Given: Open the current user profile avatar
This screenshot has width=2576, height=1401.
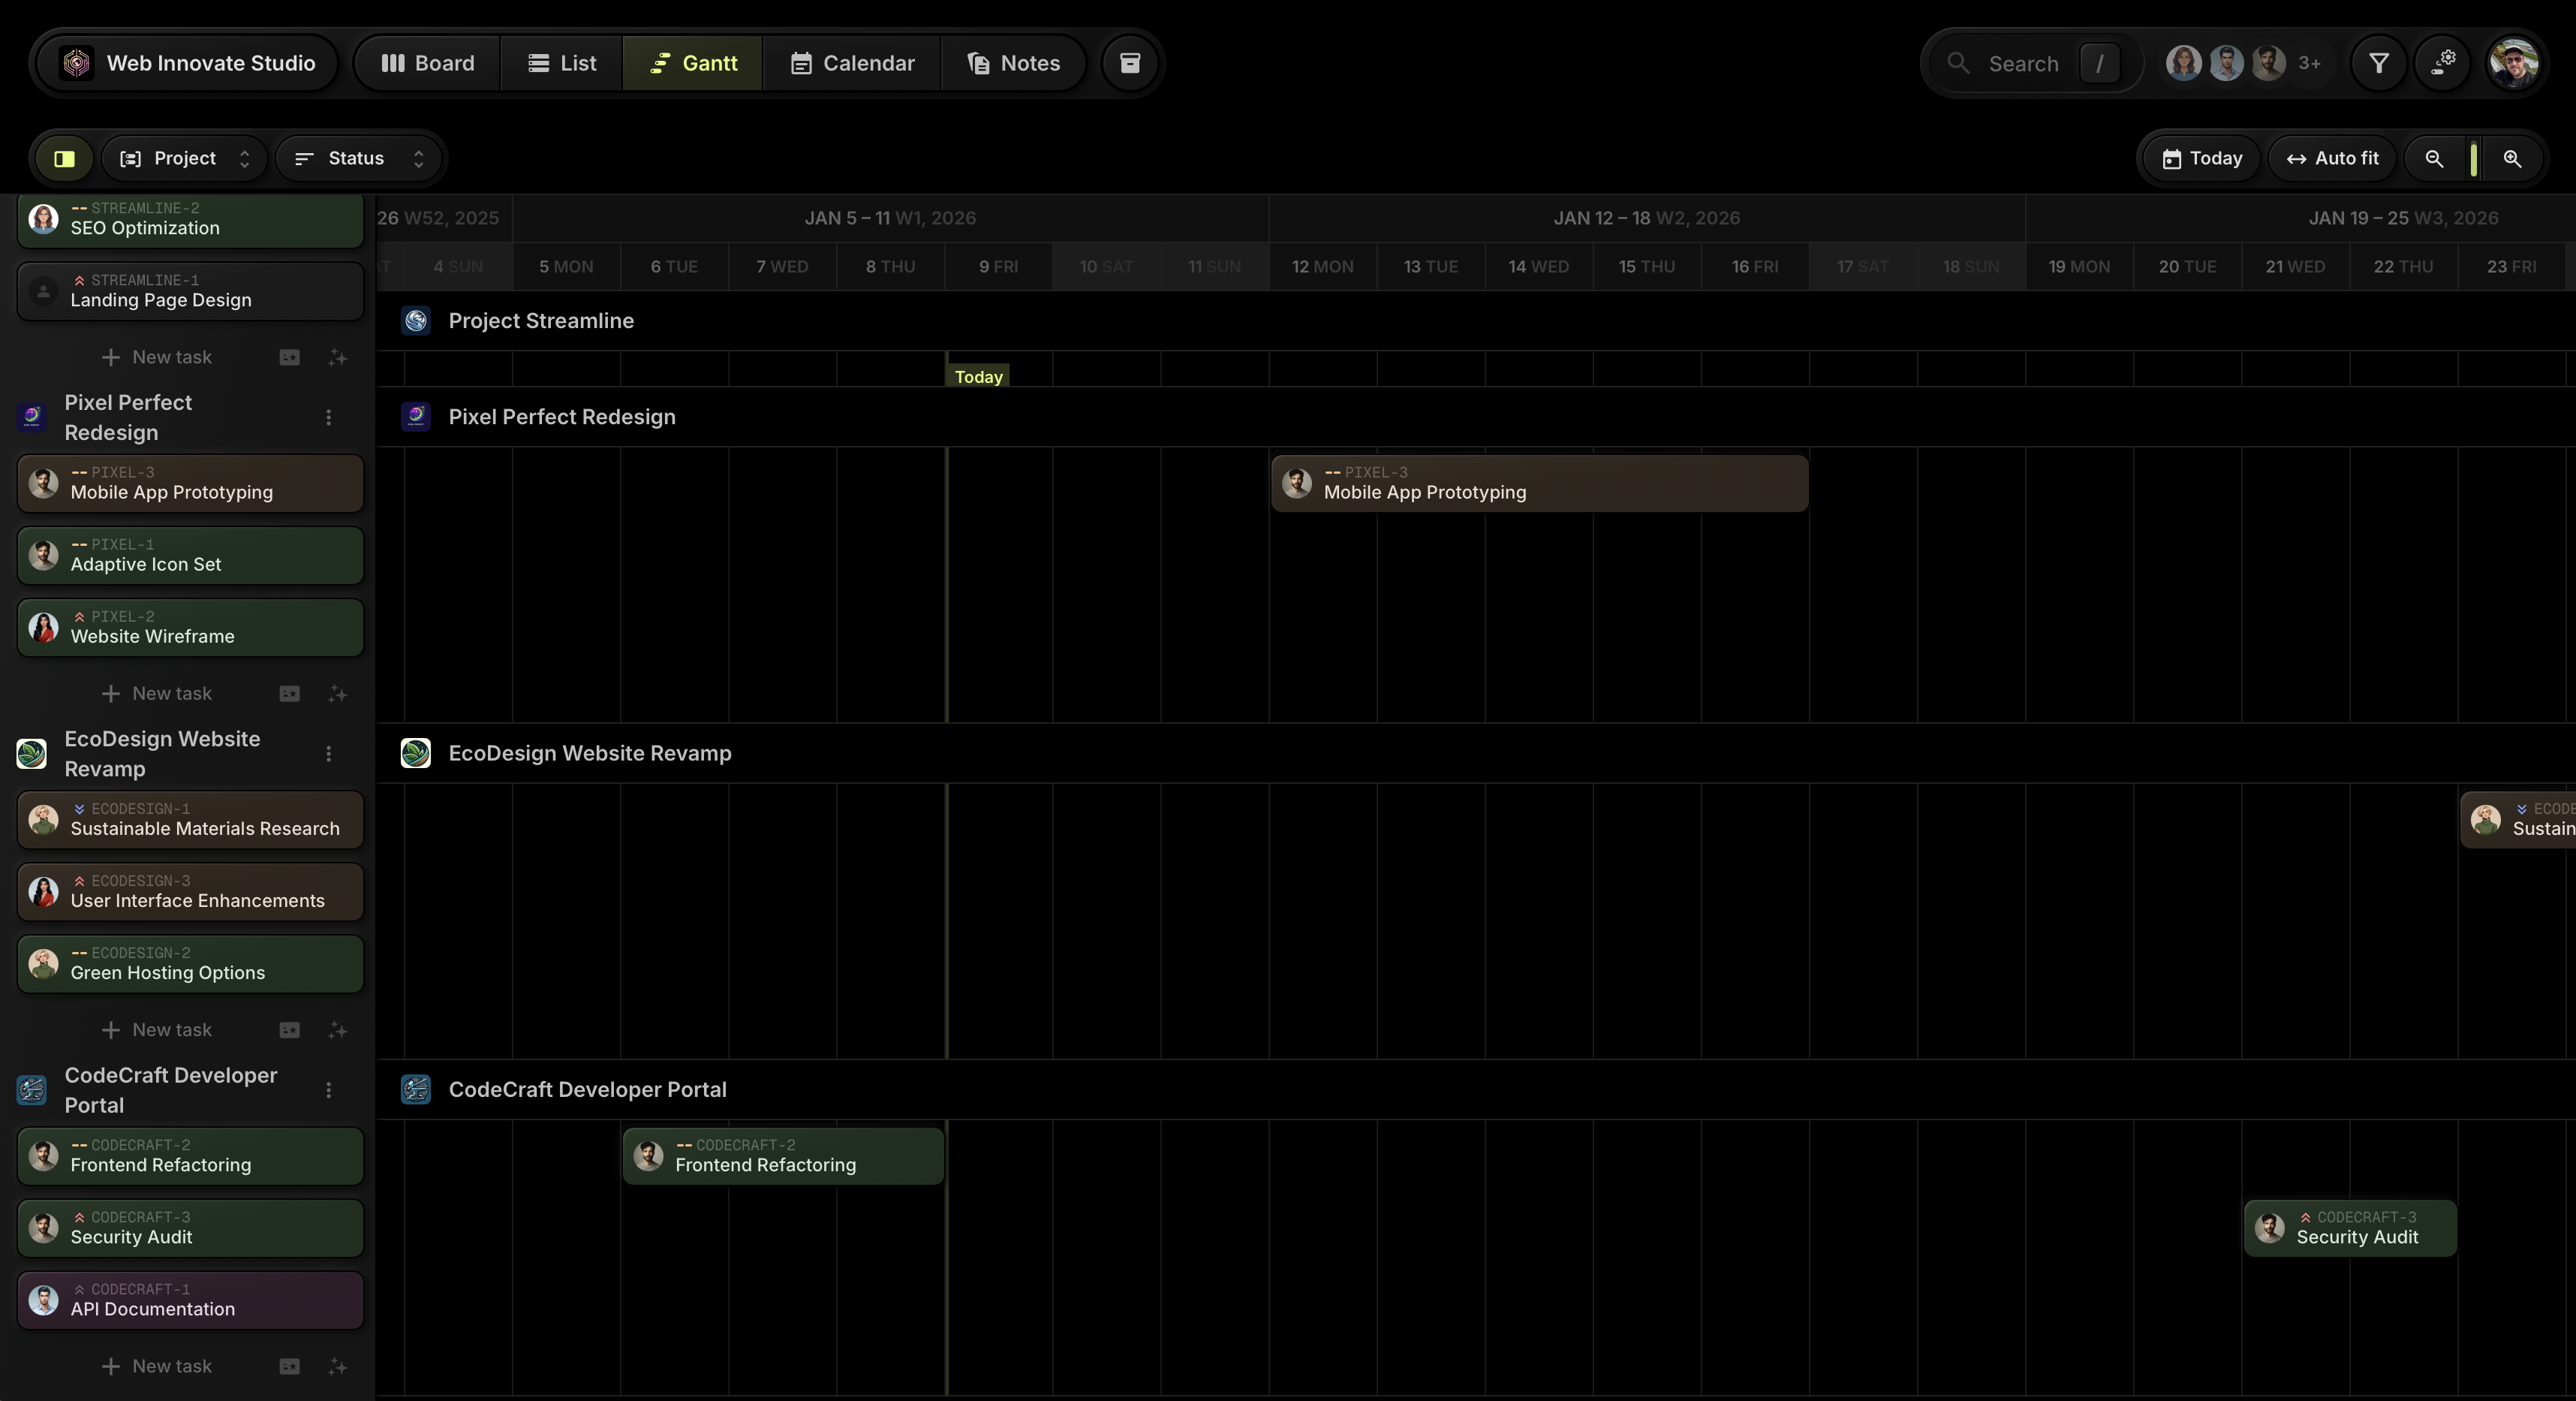Looking at the screenshot, I should click(x=2513, y=63).
